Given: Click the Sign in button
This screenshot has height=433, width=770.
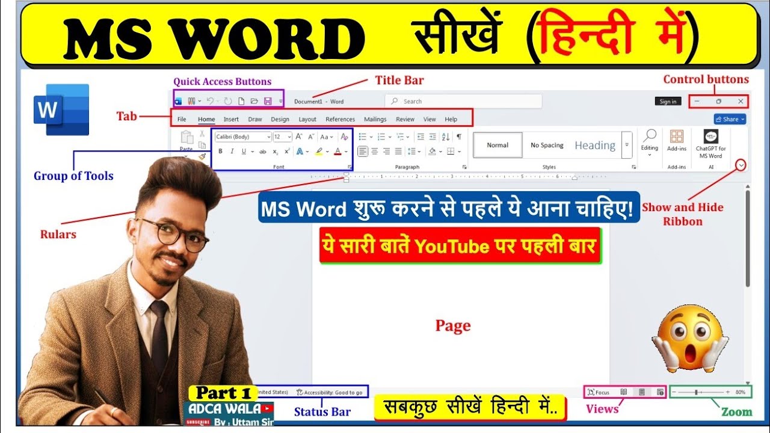Looking at the screenshot, I should [668, 102].
